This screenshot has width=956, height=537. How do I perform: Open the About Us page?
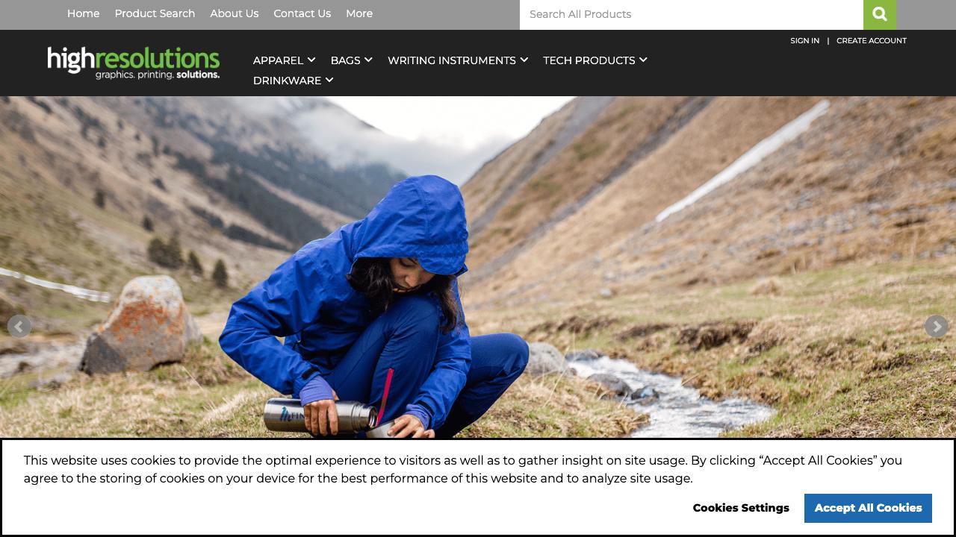234,13
